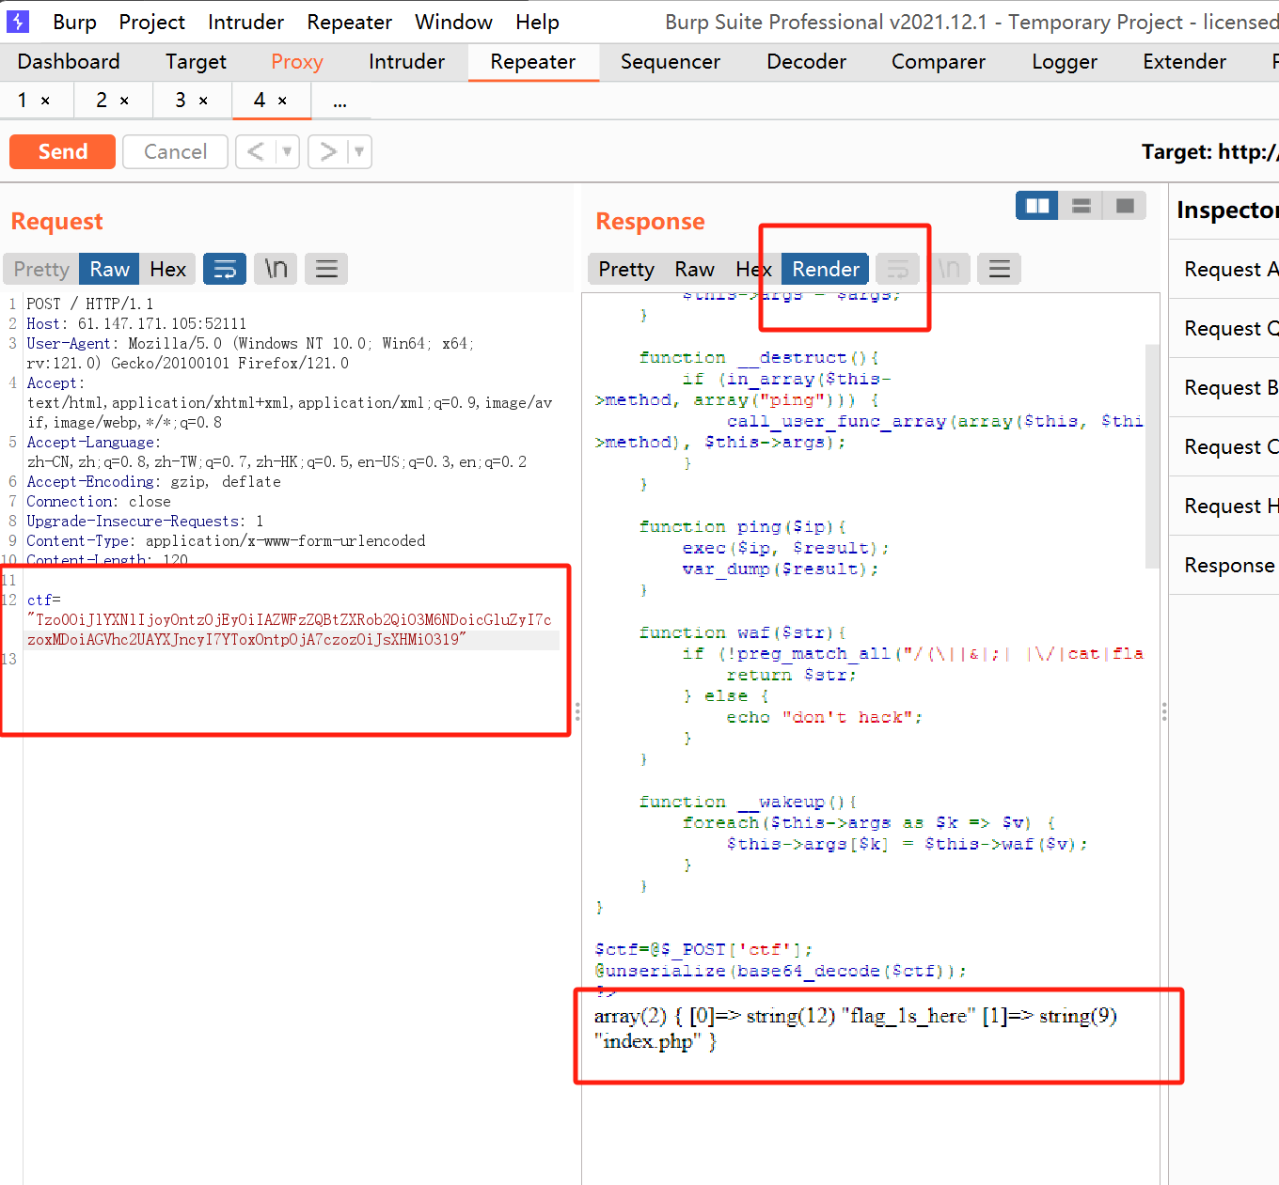Switch to the Intruder tool tab
Screen dimensions: 1279x1185
406,62
